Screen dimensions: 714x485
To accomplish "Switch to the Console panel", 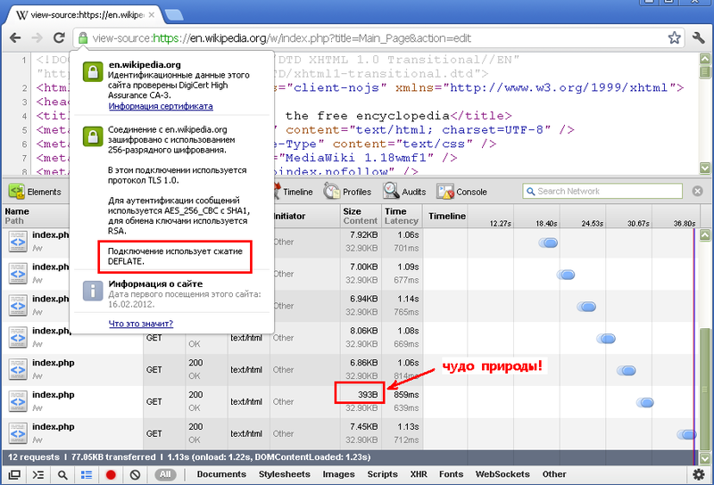I will [x=461, y=192].
